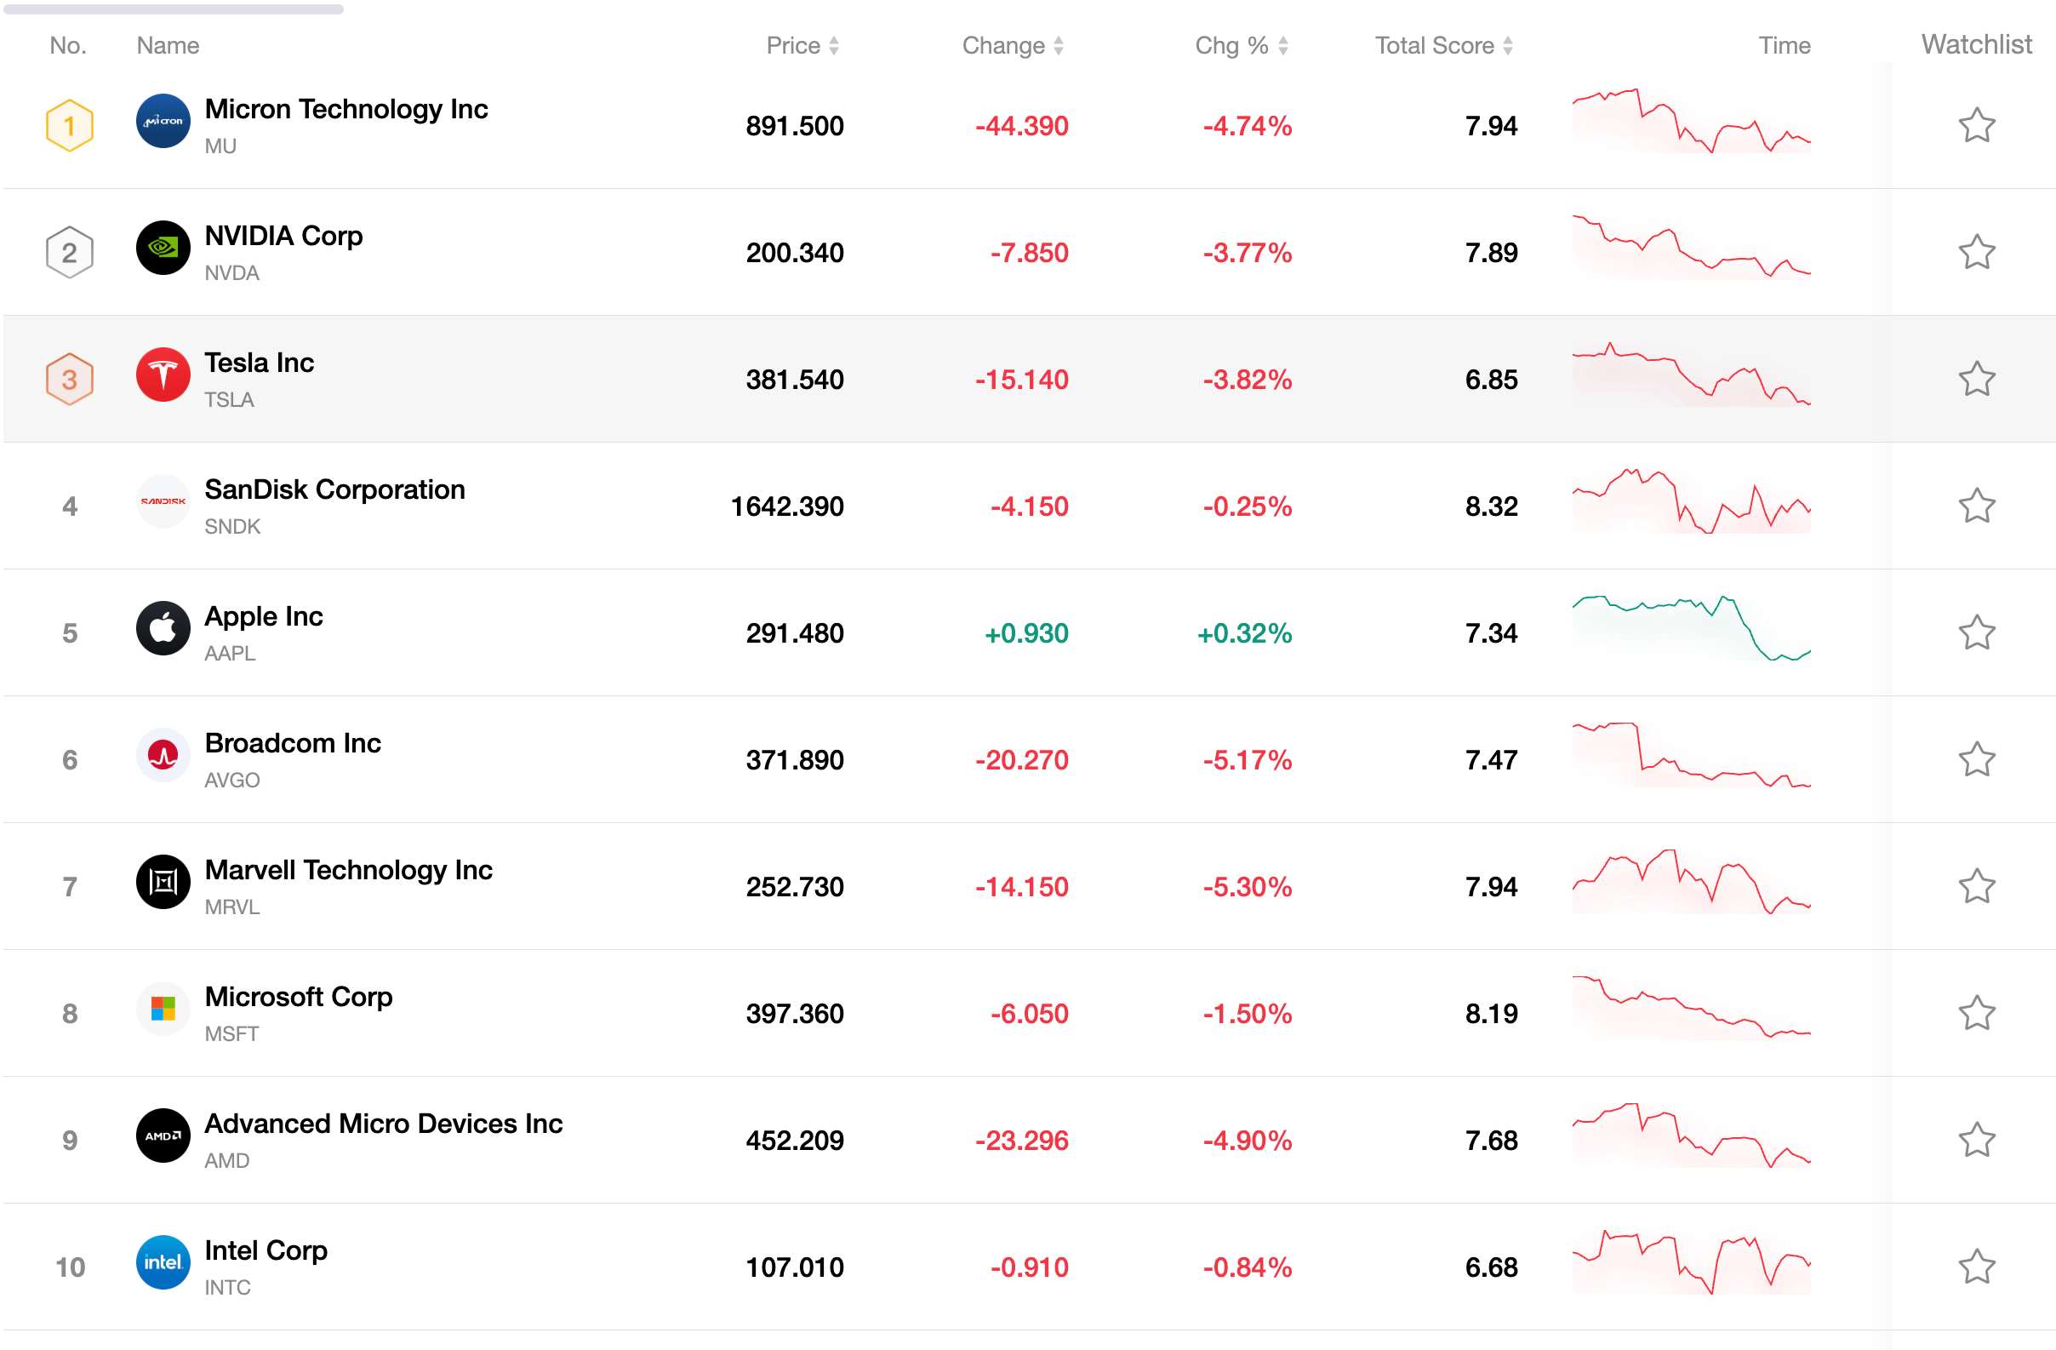Screen dimensions: 2056x1350
Task: Click the Intel logo icon
Action: click(163, 1262)
